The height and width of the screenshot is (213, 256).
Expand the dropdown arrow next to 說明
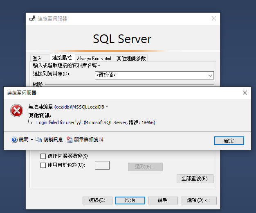32,140
